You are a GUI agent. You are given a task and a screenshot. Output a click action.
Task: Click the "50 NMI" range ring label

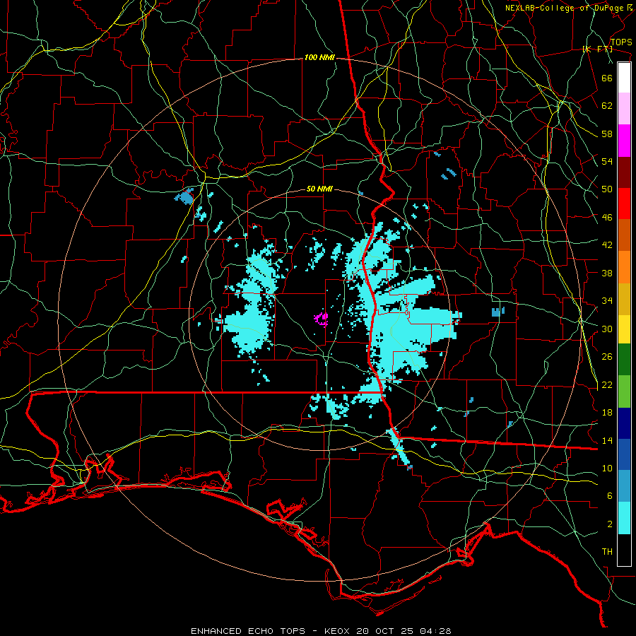coord(319,189)
